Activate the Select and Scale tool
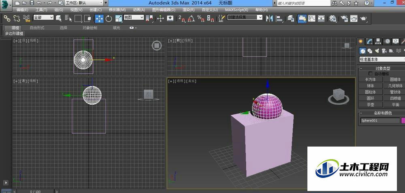Viewport: 405px width, 193px height. tap(119, 18)
